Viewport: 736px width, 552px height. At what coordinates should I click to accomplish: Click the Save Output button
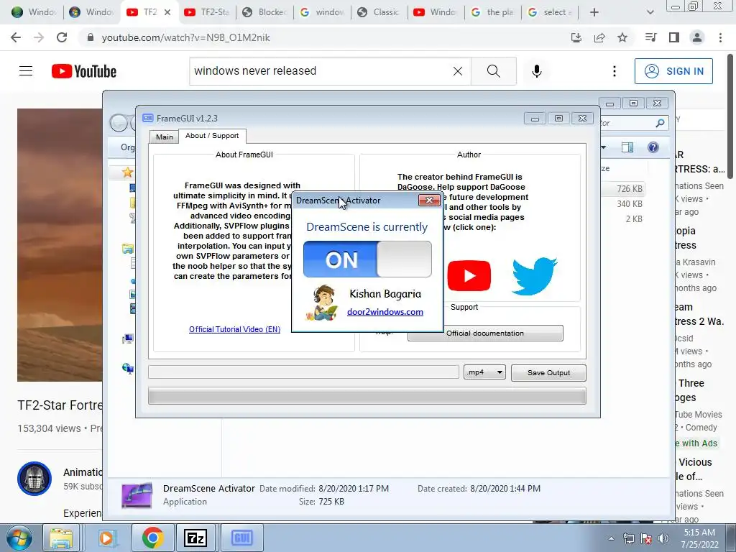pos(548,373)
